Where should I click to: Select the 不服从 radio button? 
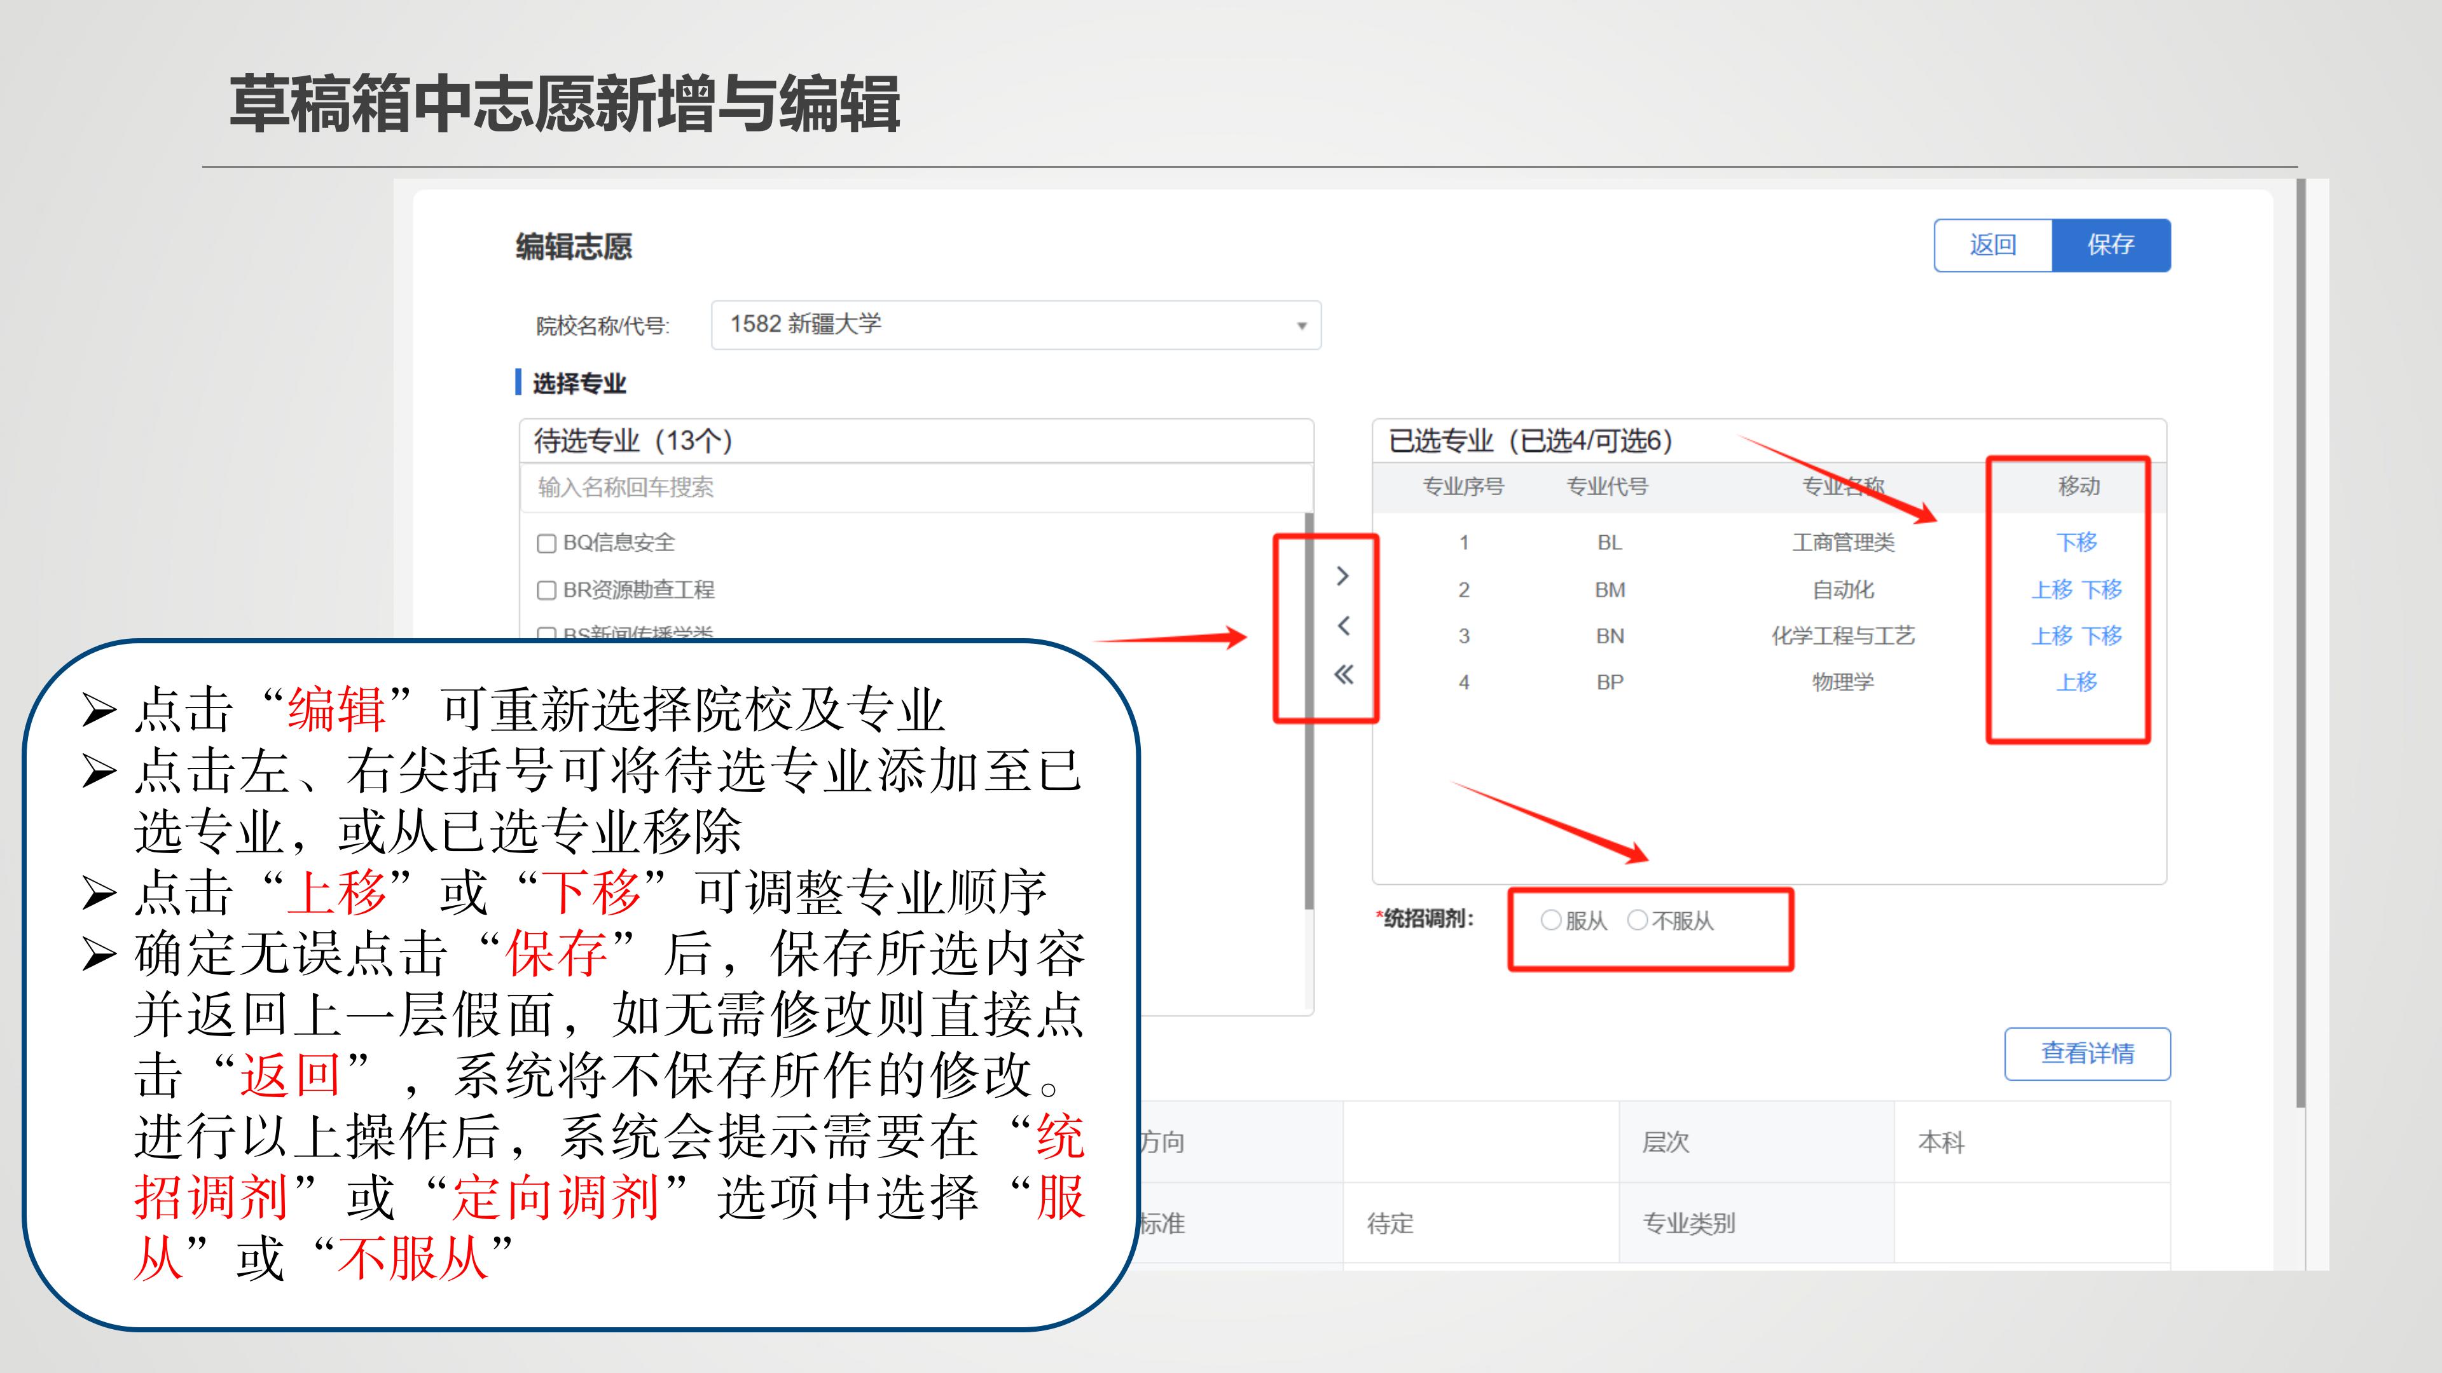click(x=1637, y=920)
